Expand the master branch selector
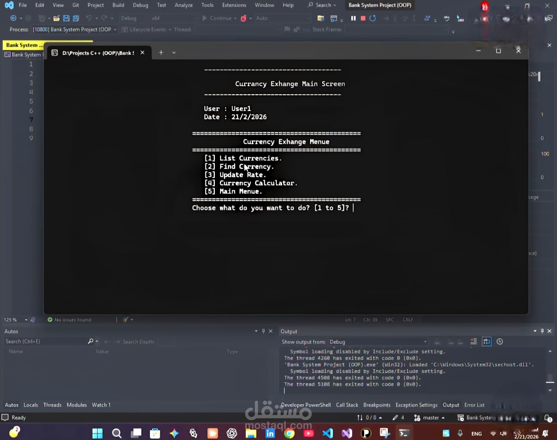Screen dimensions: 557x440 click(430, 417)
